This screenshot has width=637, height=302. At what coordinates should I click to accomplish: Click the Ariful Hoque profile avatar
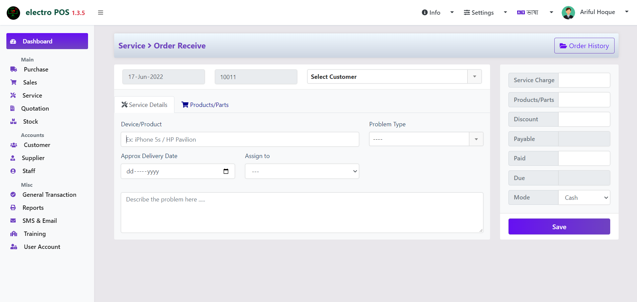pos(568,13)
